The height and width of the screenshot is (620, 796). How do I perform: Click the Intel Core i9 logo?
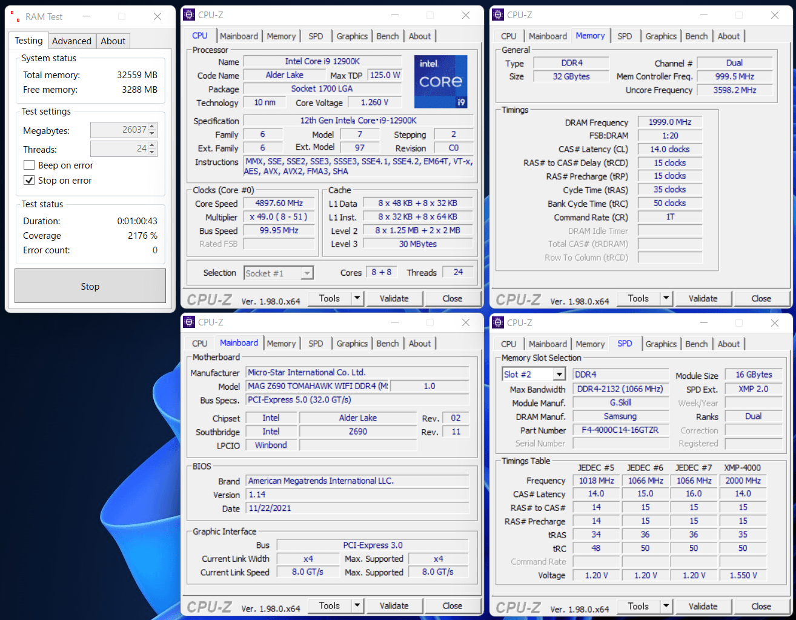(441, 82)
